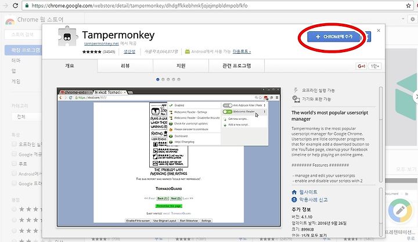Select the second screenshot carousel dot
The width and height of the screenshot is (418, 242).
tap(163, 79)
